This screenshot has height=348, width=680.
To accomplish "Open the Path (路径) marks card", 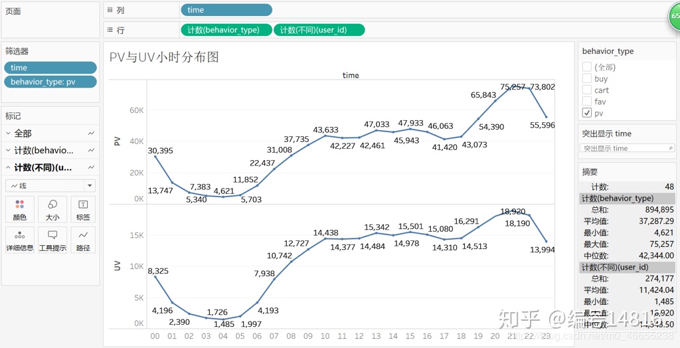I will pos(83,240).
